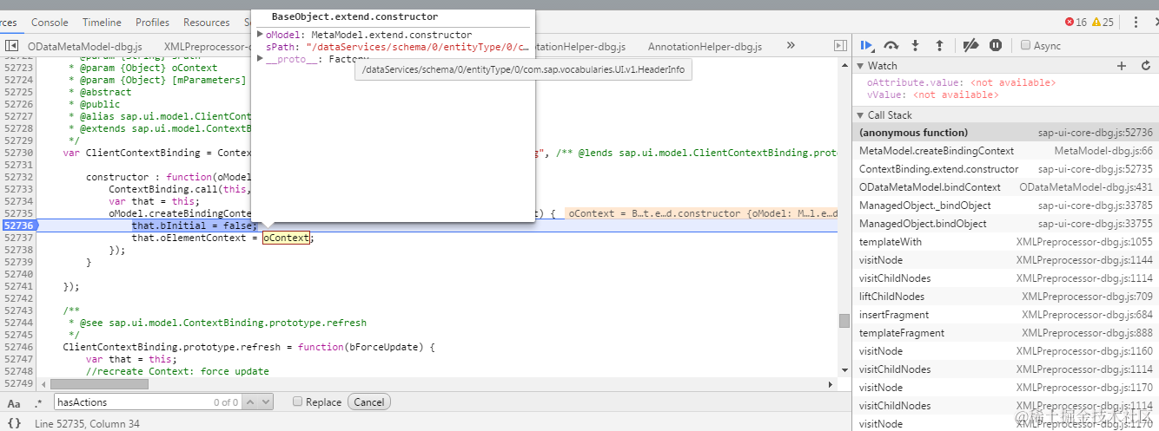Select ODataMetaModel.bindContext call frame
This screenshot has width=1159, height=431.
(1005, 187)
